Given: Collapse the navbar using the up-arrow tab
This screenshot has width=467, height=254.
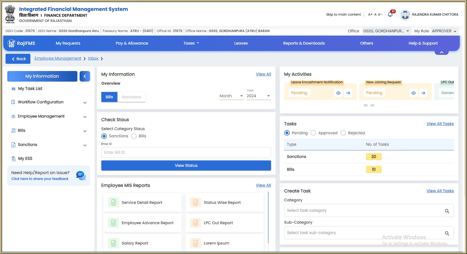Looking at the screenshot, I should coord(441,52).
